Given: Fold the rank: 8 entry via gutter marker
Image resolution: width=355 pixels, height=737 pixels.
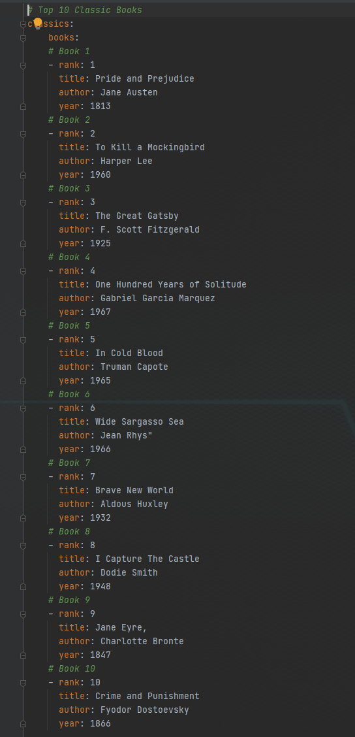Looking at the screenshot, I should coord(23,546).
